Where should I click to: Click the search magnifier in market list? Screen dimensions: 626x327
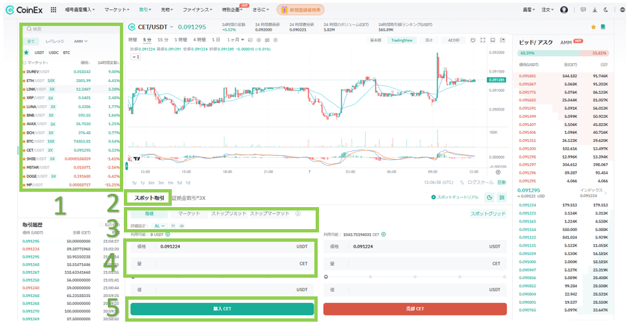(29, 29)
